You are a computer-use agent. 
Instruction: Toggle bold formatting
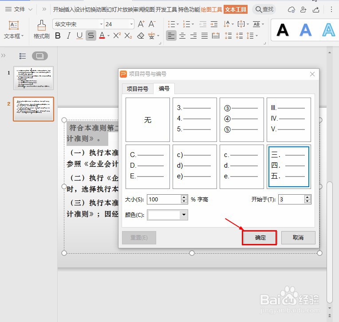click(x=58, y=35)
